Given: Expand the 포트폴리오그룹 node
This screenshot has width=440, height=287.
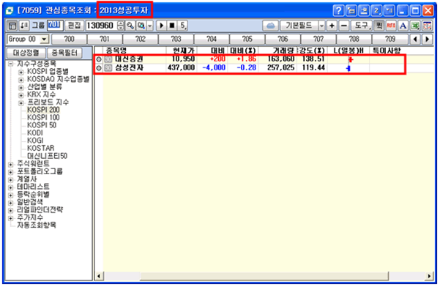Looking at the screenshot, I should pos(11,172).
